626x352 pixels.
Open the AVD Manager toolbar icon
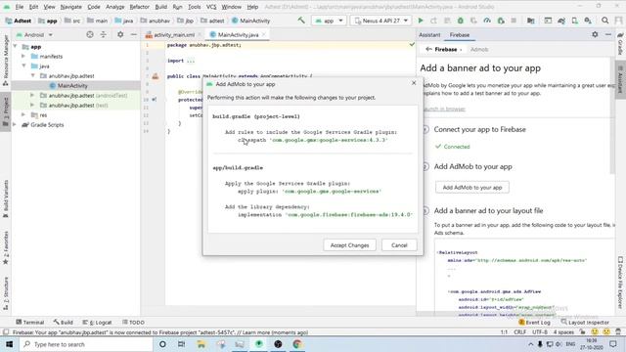coord(574,21)
